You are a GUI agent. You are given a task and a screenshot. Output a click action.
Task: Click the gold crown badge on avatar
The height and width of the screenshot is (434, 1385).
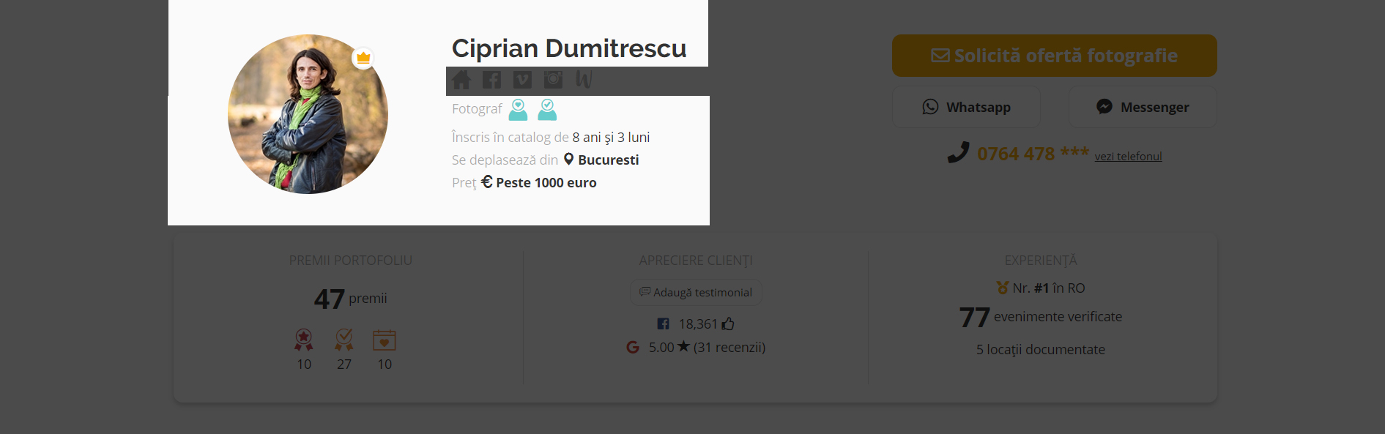point(363,58)
